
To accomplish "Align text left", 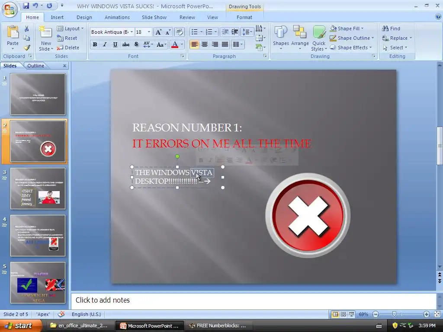I will tap(194, 45).
